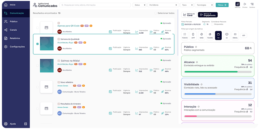Click Público icon in Resultados do trimestre row
This screenshot has width=260, height=129.
click(x=151, y=113)
